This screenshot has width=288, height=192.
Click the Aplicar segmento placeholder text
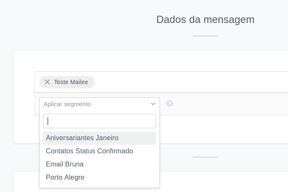[67, 104]
